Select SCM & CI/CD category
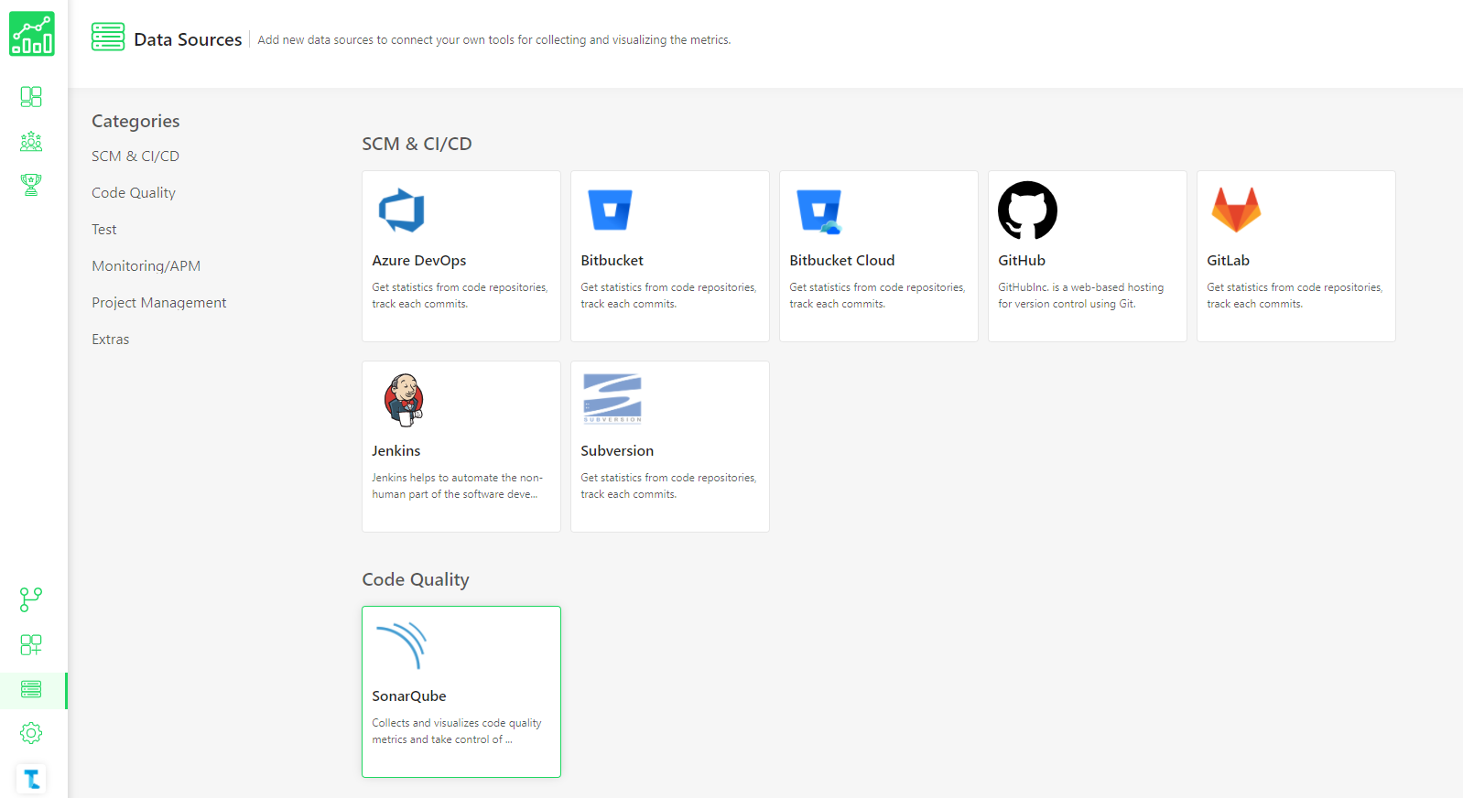Image resolution: width=1463 pixels, height=798 pixels. pyautogui.click(x=135, y=156)
